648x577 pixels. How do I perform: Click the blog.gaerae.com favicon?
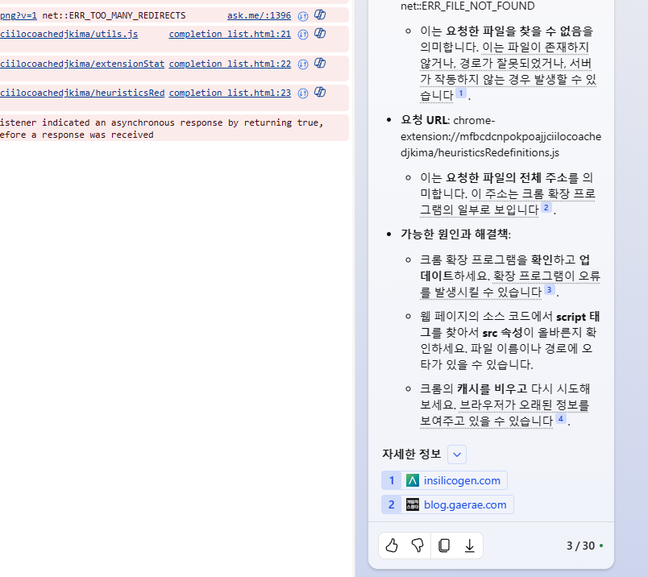(413, 504)
